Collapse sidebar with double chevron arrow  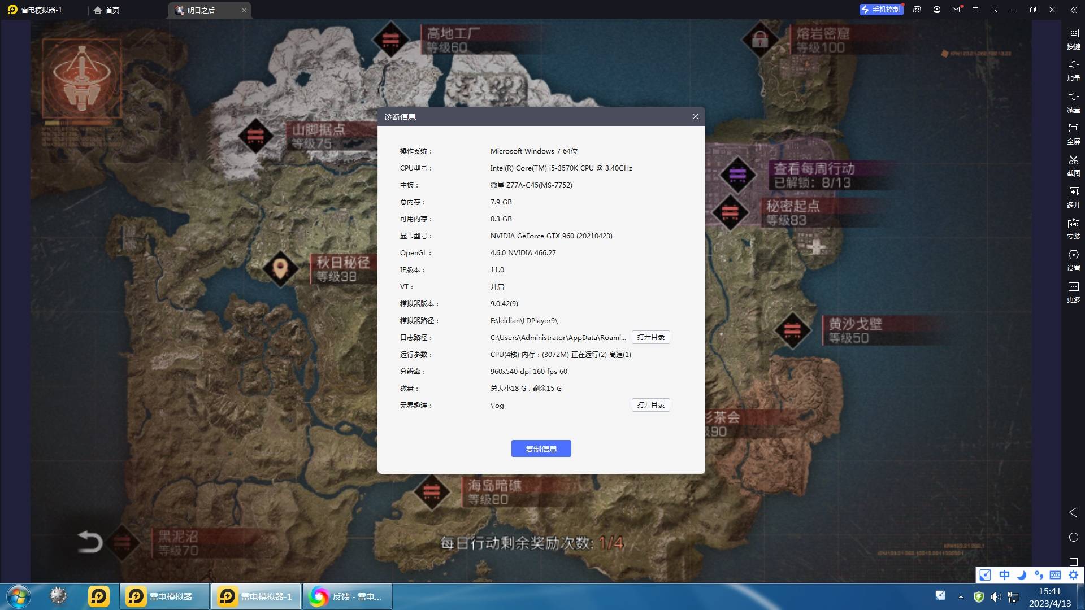[x=1073, y=10]
